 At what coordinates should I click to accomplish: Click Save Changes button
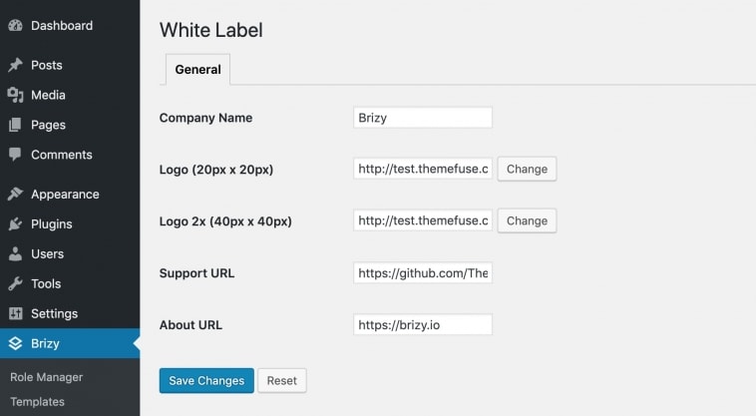point(206,380)
